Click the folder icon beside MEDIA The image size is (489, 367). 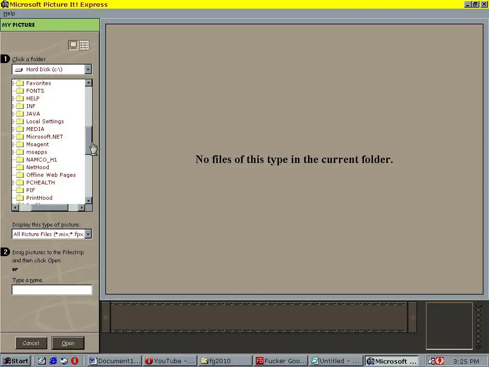tap(20, 129)
